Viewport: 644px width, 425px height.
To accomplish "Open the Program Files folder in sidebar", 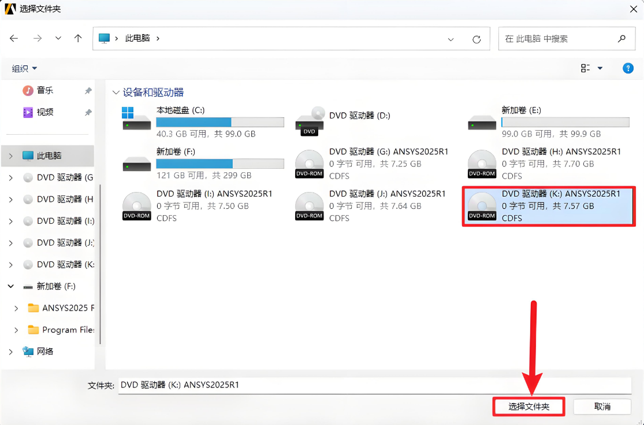I will (x=61, y=330).
